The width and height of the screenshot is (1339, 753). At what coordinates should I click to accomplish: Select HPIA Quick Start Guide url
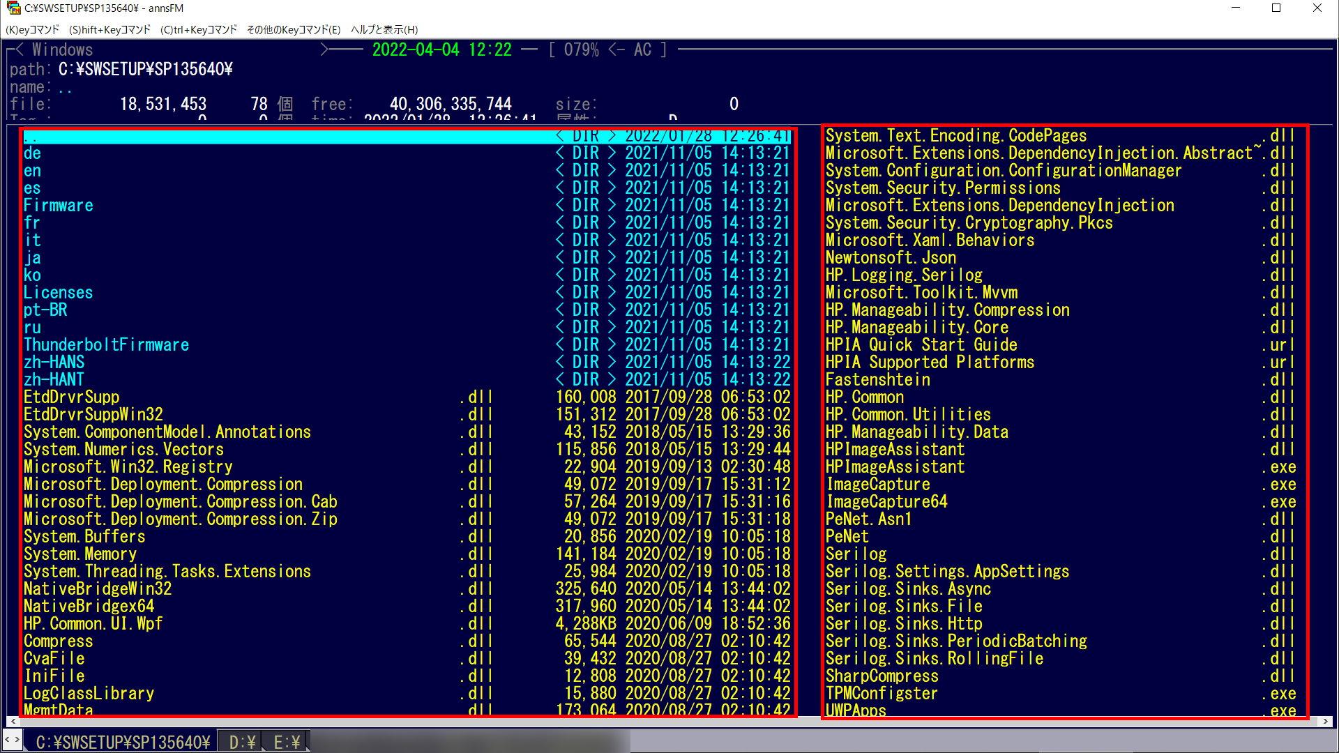click(x=921, y=345)
